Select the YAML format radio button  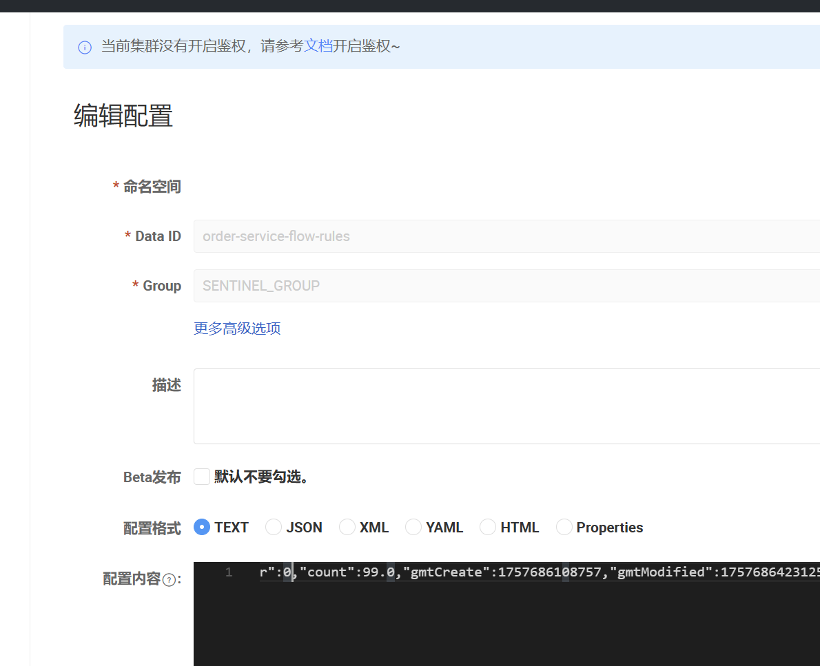(413, 527)
